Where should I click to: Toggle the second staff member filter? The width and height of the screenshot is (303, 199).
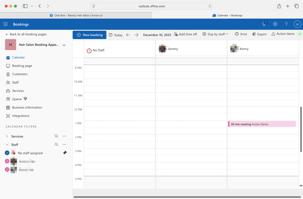(x=7, y=169)
